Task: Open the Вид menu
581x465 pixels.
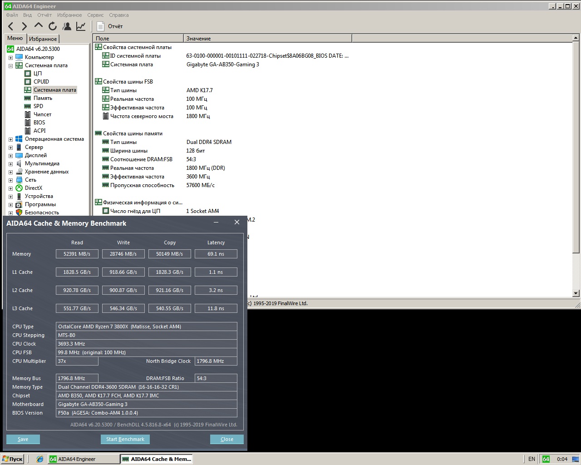Action: click(x=28, y=15)
